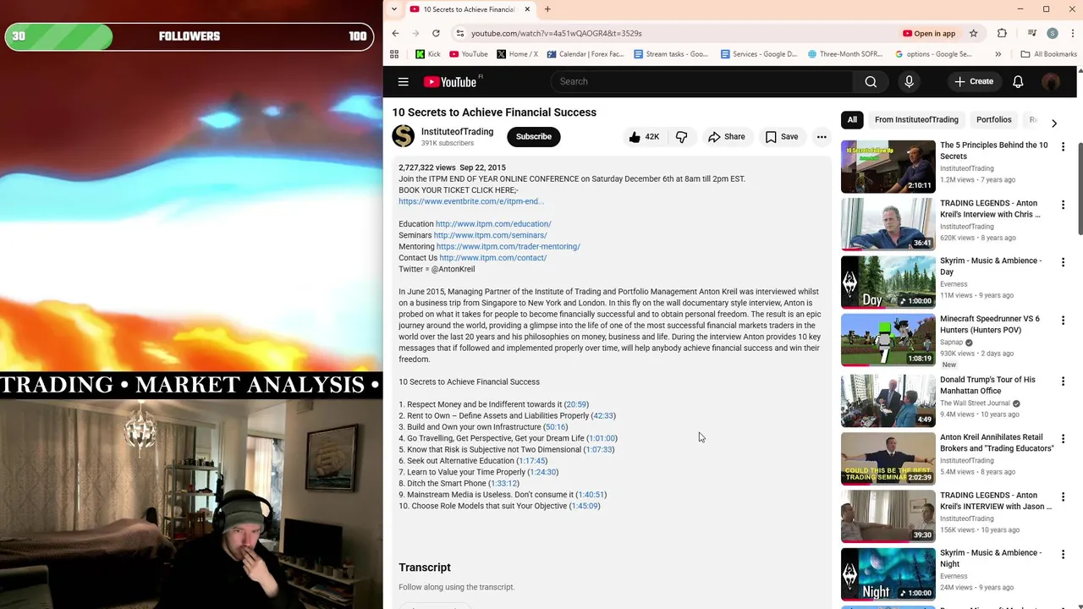Close the '10 Secrets' browser tab

click(x=527, y=9)
